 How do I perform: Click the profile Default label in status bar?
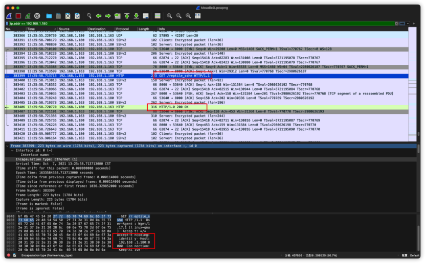[x=410, y=255]
